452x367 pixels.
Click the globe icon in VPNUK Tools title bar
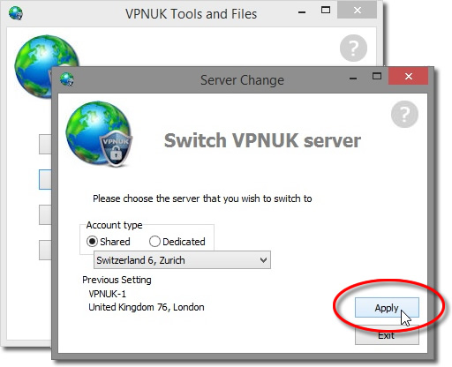[16, 13]
